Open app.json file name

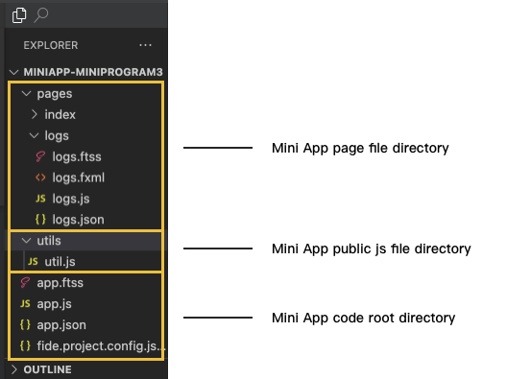pos(61,325)
